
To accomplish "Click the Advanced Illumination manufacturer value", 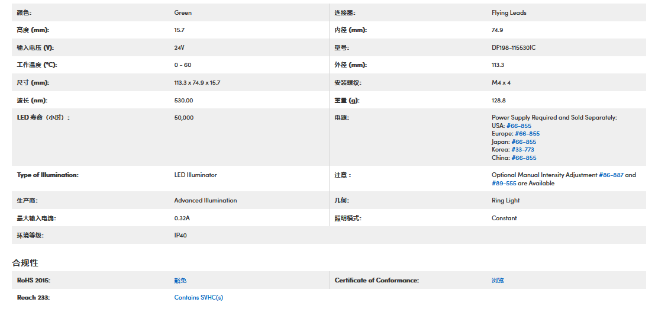I will point(205,201).
